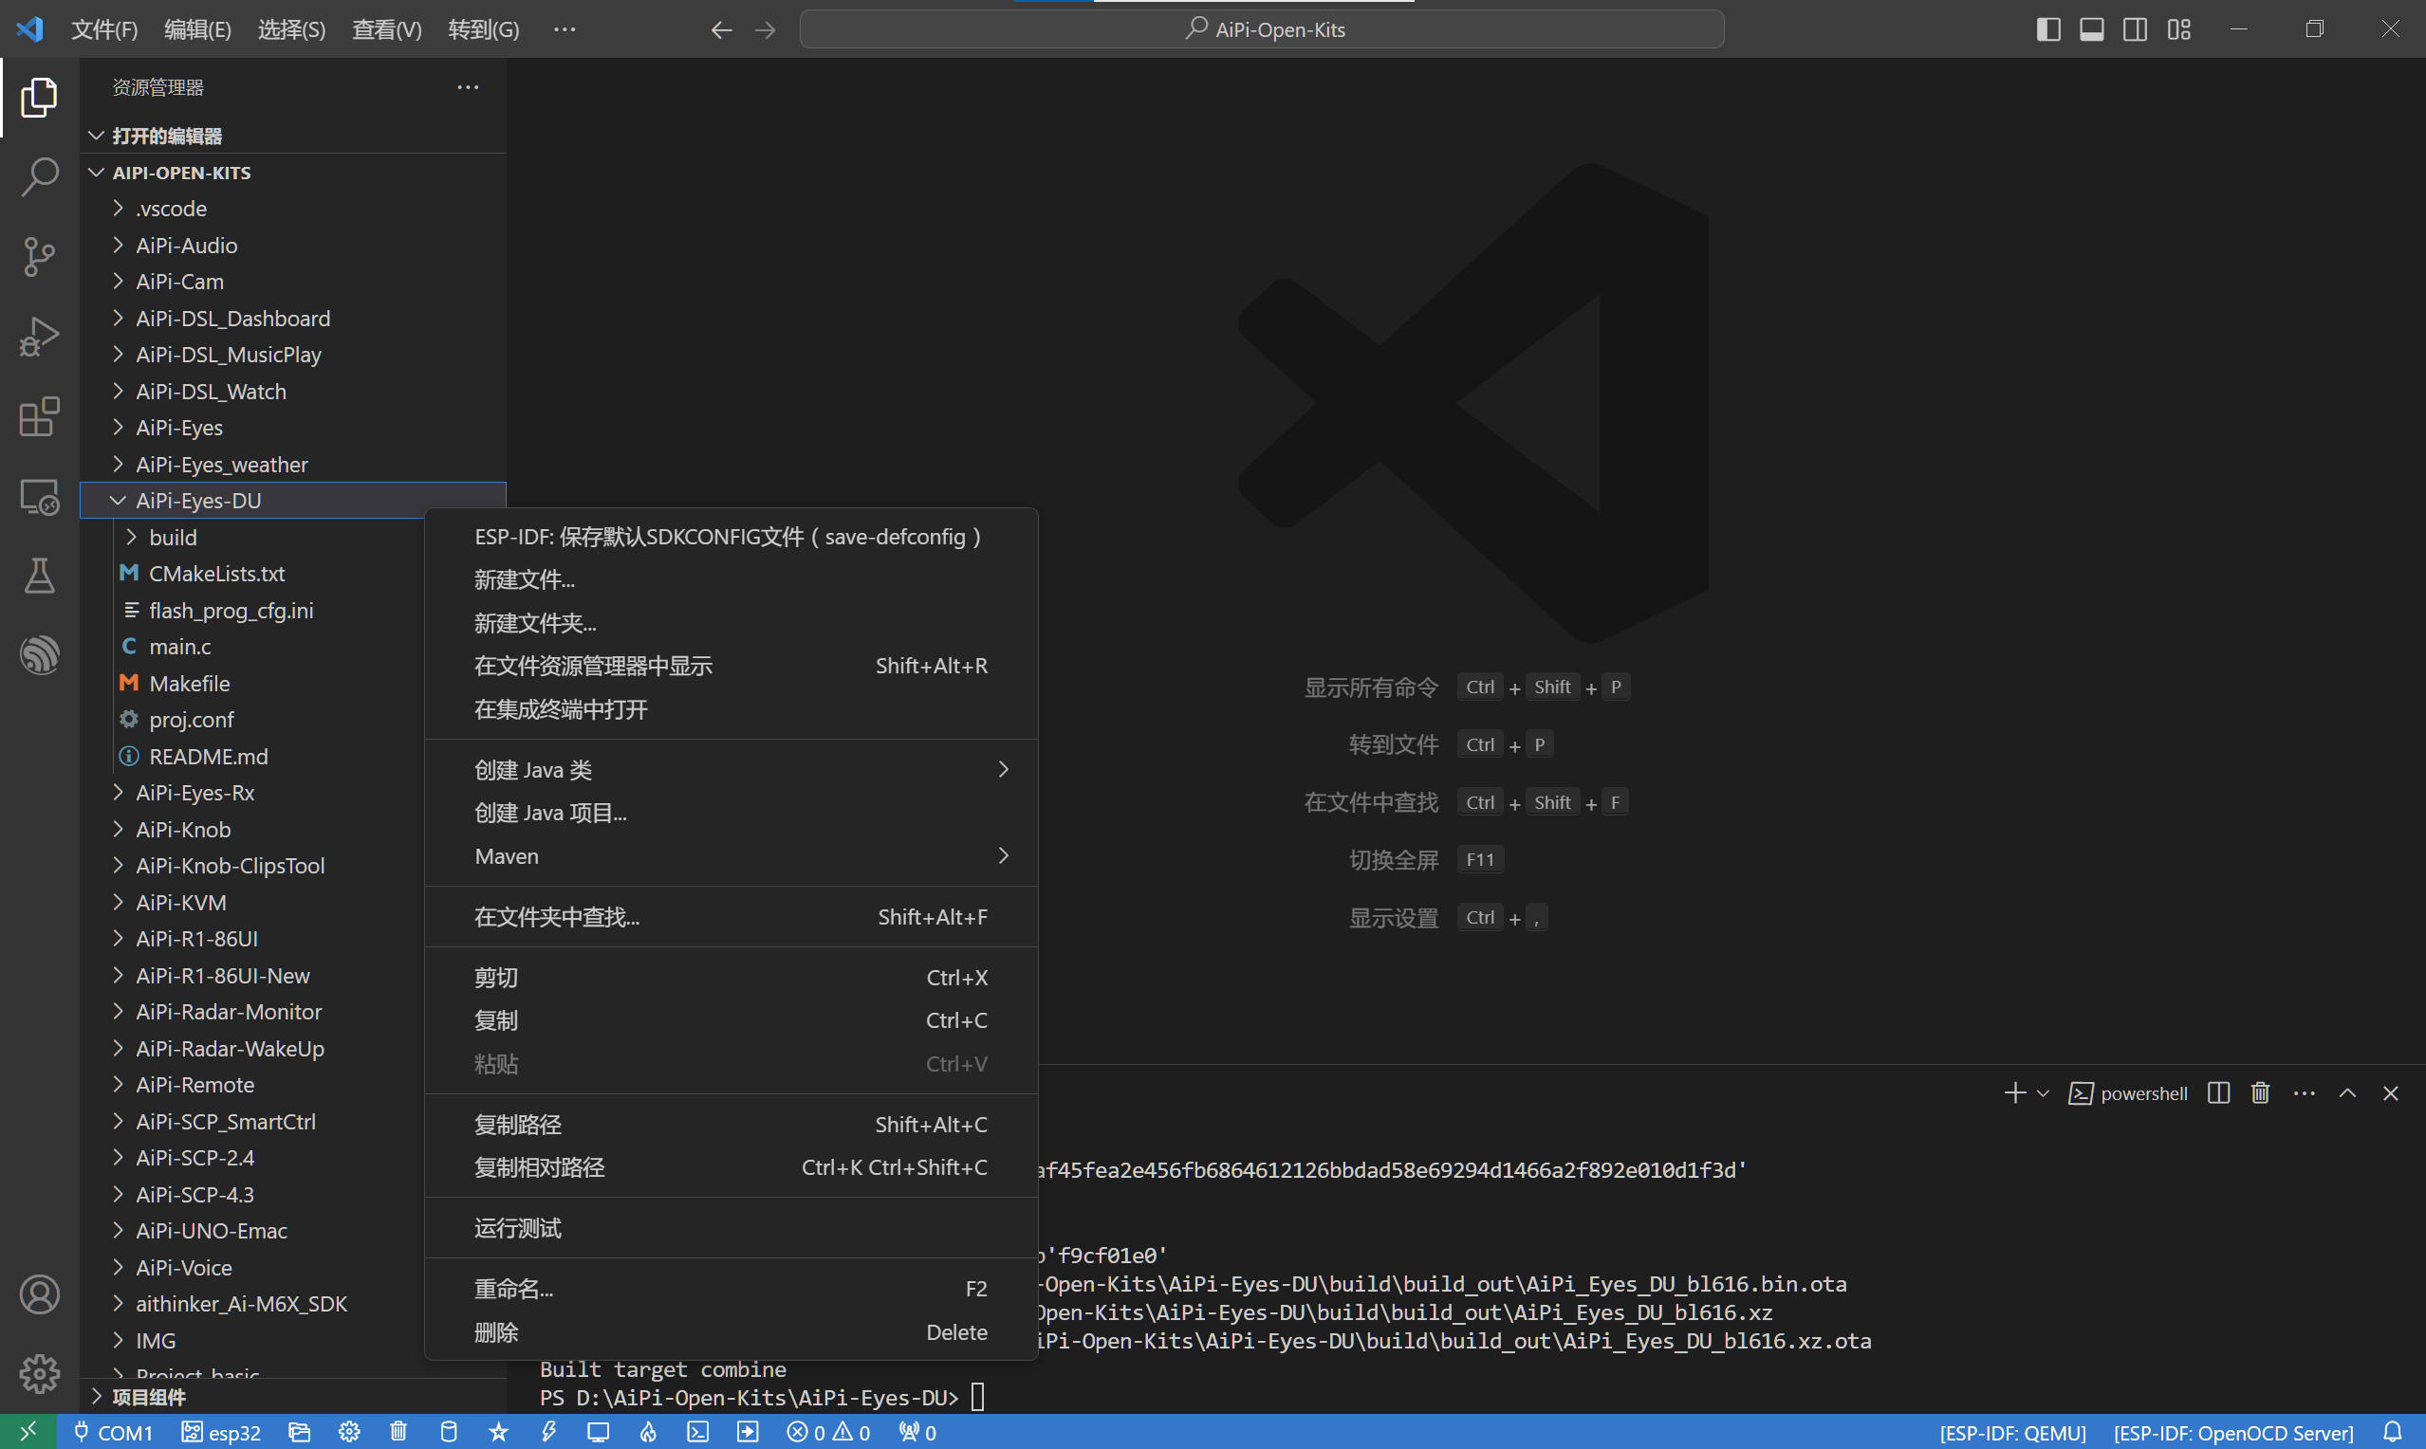Open the 创建 Java 类 submenu

pyautogui.click(x=731, y=769)
